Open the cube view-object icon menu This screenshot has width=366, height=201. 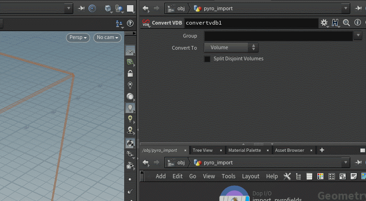pos(108,9)
